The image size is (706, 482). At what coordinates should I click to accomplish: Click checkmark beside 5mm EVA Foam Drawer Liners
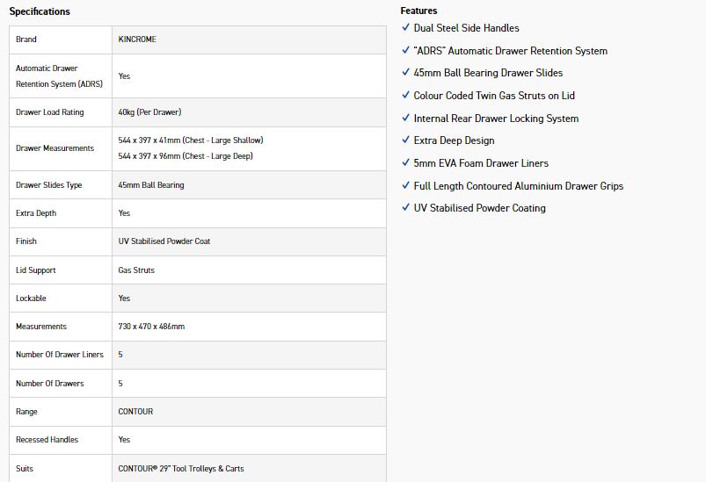(x=405, y=162)
